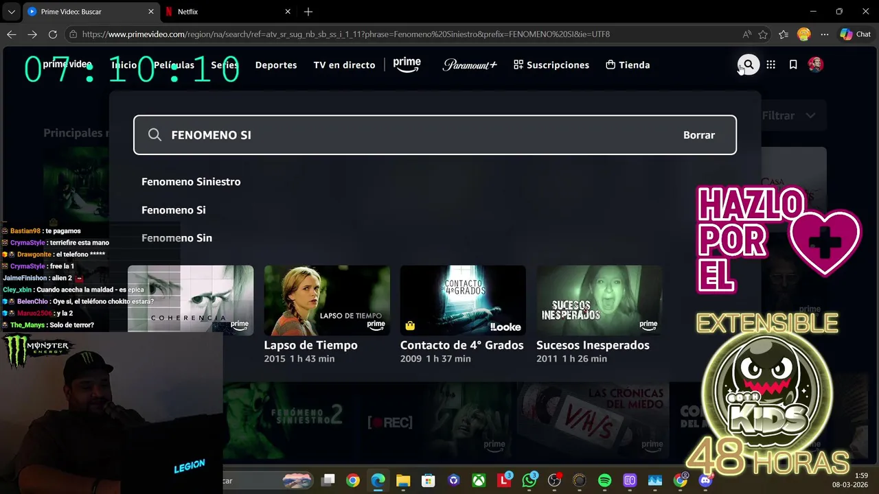Close the Prime Video: Buscar tab
879x494 pixels.
pyautogui.click(x=151, y=12)
